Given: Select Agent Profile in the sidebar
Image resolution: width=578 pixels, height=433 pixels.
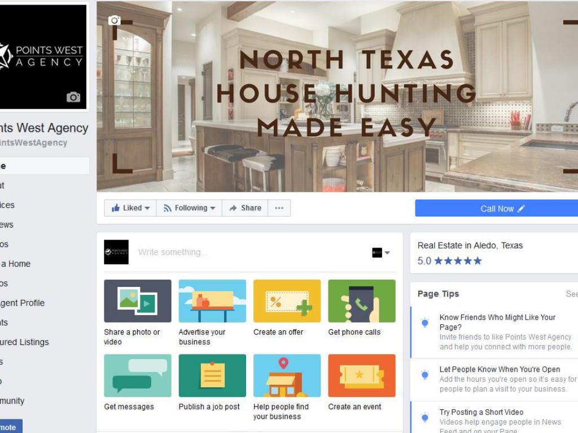Looking at the screenshot, I should coord(22,303).
